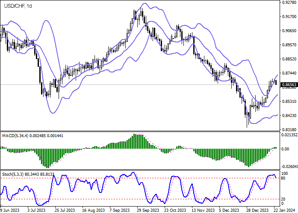
Task: Click the 23 Oct 2023 date label
Action: coord(175,210)
